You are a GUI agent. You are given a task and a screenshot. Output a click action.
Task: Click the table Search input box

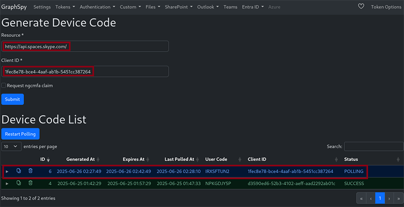click(x=373, y=146)
